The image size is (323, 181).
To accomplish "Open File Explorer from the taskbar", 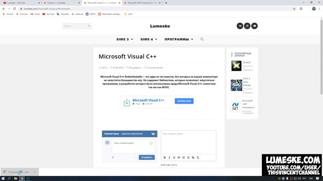I will (x=16, y=178).
